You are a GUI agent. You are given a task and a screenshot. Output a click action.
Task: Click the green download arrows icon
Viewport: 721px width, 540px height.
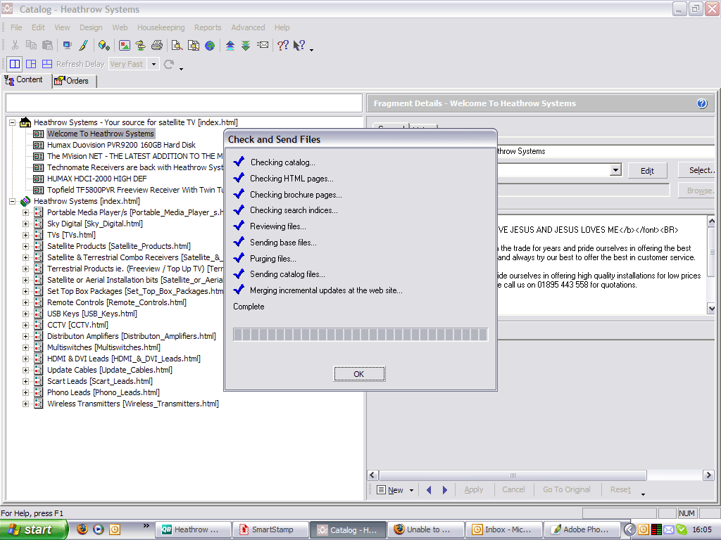click(x=246, y=45)
